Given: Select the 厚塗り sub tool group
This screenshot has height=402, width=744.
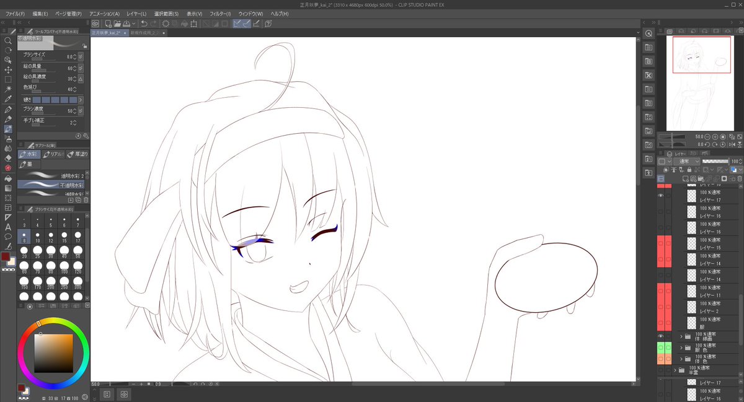Looking at the screenshot, I should pos(77,154).
